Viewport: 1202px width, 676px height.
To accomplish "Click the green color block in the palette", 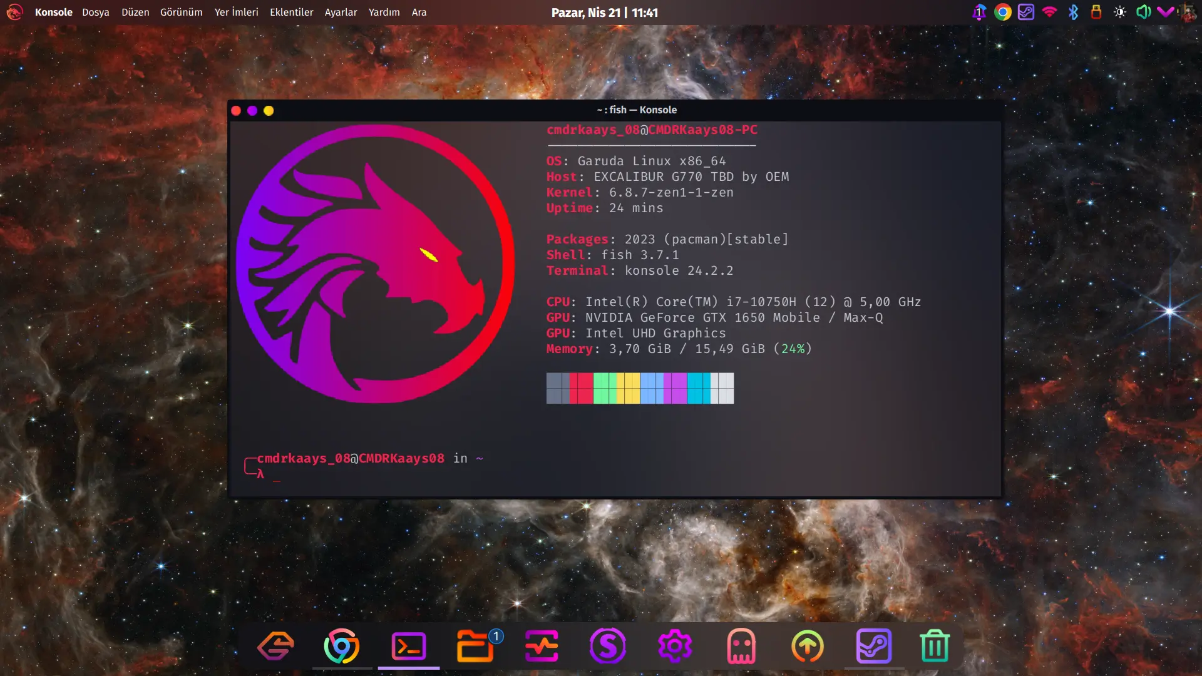I will (x=605, y=388).
